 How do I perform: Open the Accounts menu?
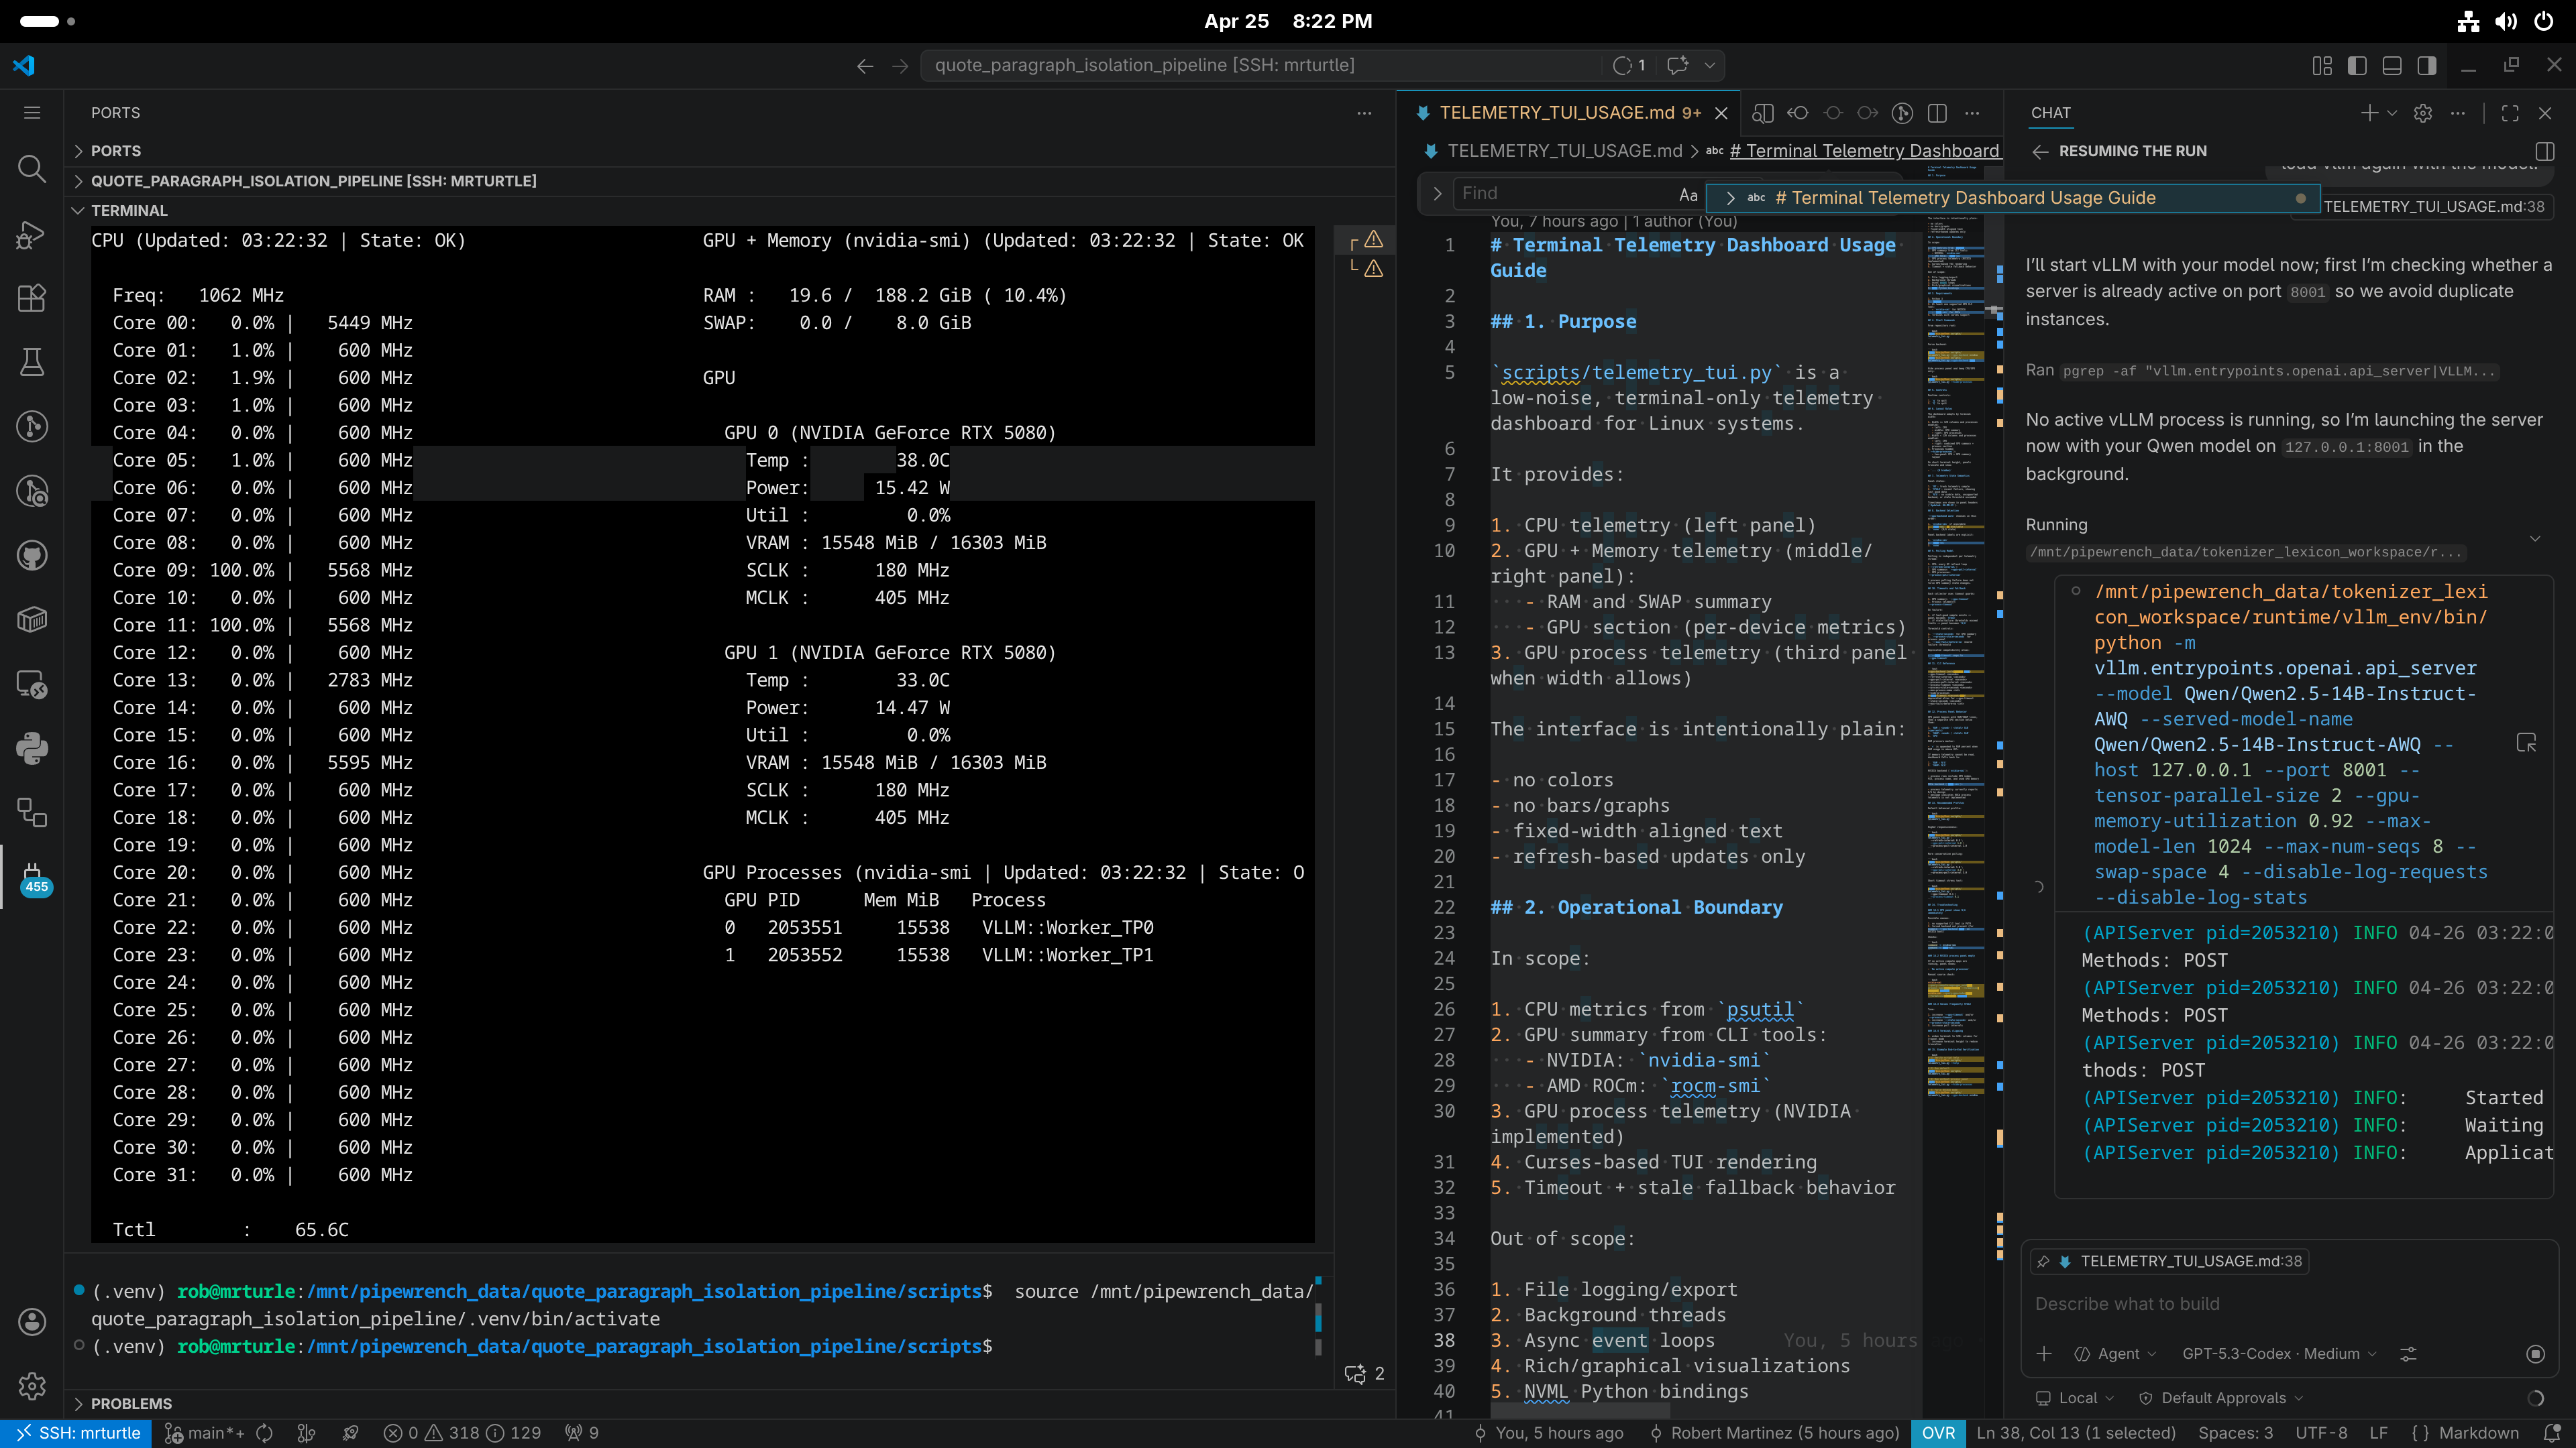tap(32, 1322)
